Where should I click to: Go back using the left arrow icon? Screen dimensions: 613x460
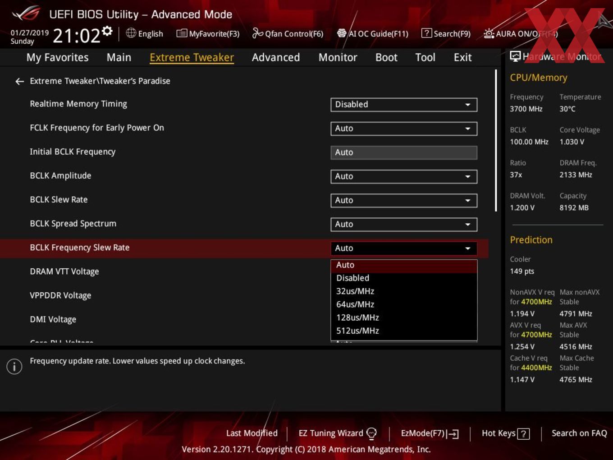tap(19, 81)
